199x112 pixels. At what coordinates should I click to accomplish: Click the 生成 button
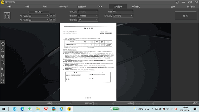point(185,16)
